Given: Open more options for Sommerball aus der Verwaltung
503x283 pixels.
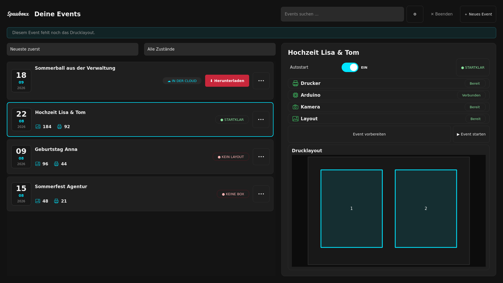Looking at the screenshot, I should click(261, 81).
